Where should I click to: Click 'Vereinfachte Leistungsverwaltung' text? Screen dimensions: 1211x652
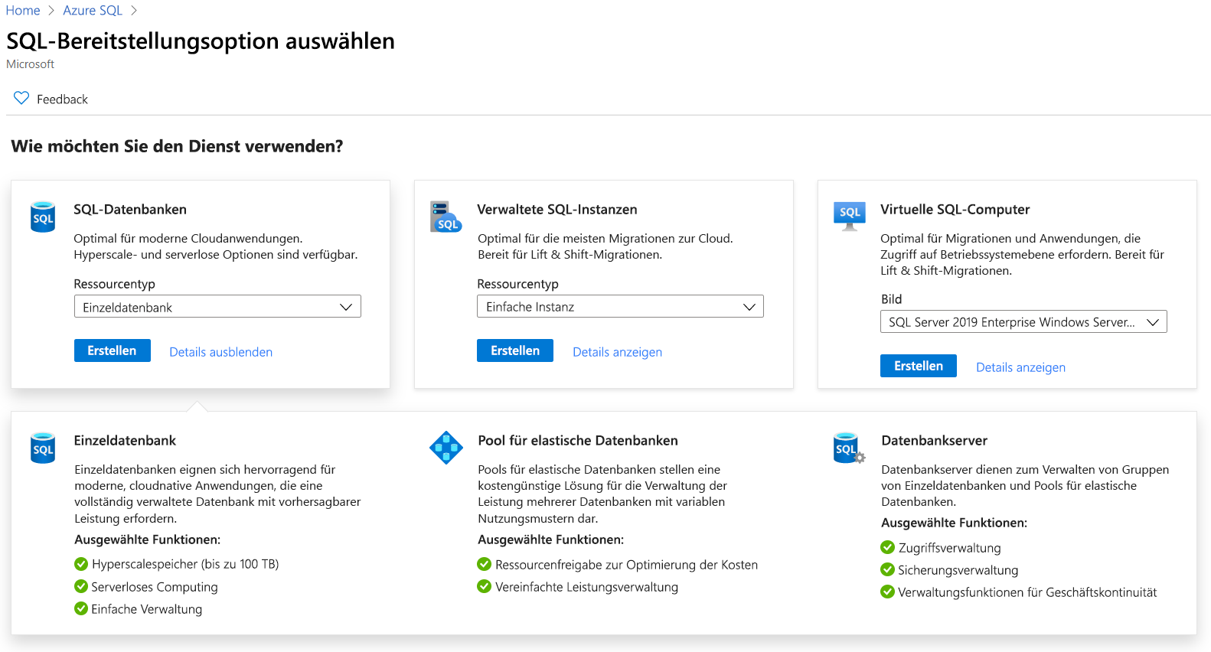click(586, 587)
